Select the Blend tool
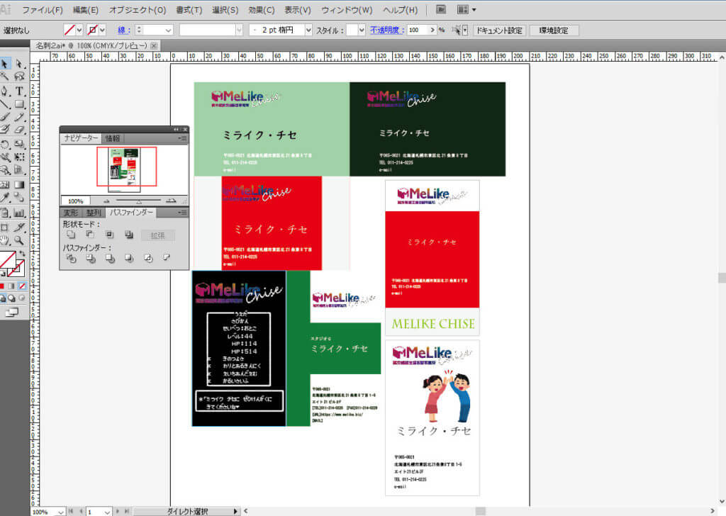 tap(19, 198)
